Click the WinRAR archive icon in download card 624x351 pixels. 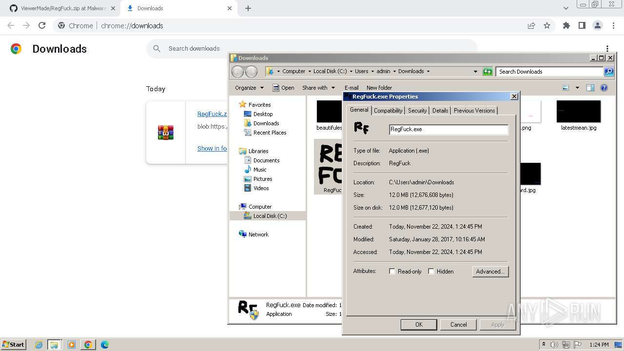[x=166, y=132]
